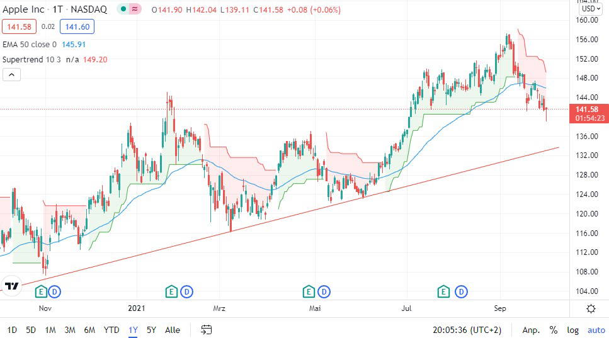Collapse the indicator legend with the chevron
This screenshot has width=609, height=338.
pyautogui.click(x=12, y=74)
